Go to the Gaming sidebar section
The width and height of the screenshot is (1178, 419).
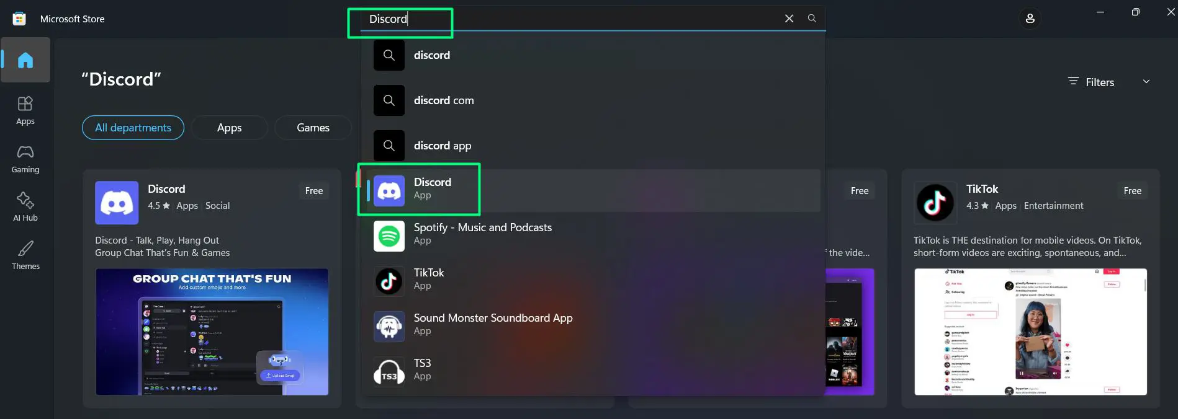(25, 159)
